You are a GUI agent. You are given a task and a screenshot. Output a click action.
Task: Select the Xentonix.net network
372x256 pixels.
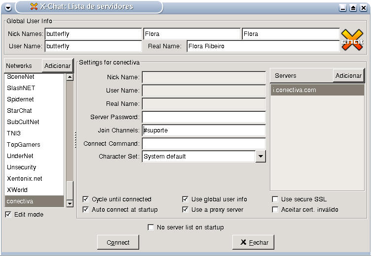(34, 179)
